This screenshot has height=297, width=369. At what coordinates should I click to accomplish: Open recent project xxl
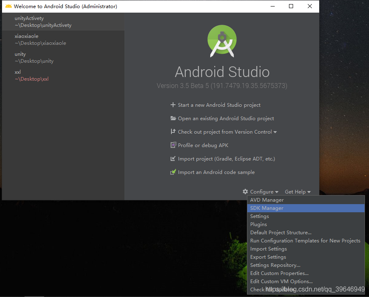[63, 75]
